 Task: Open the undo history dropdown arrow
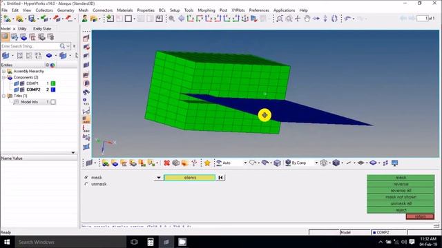tap(354, 19)
